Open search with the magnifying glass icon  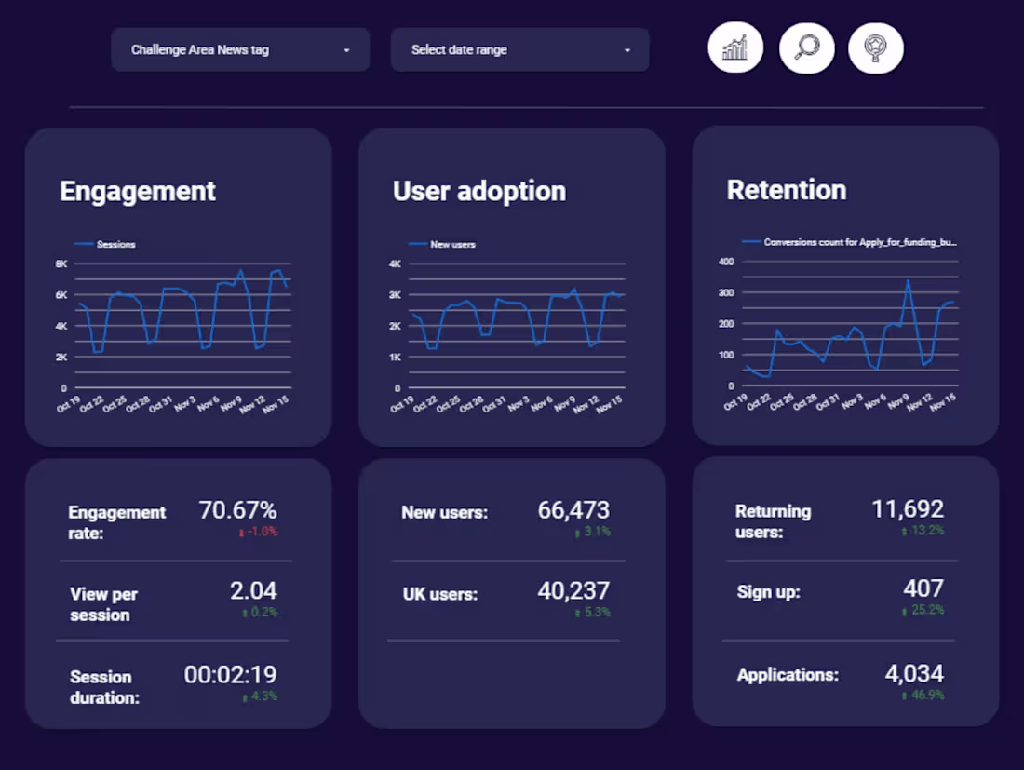pyautogui.click(x=806, y=47)
